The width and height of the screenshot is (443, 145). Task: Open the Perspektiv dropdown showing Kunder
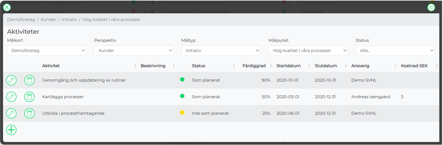coord(134,51)
